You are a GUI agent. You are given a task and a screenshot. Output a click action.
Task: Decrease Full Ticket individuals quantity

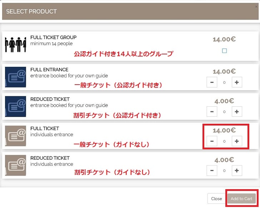point(212,141)
